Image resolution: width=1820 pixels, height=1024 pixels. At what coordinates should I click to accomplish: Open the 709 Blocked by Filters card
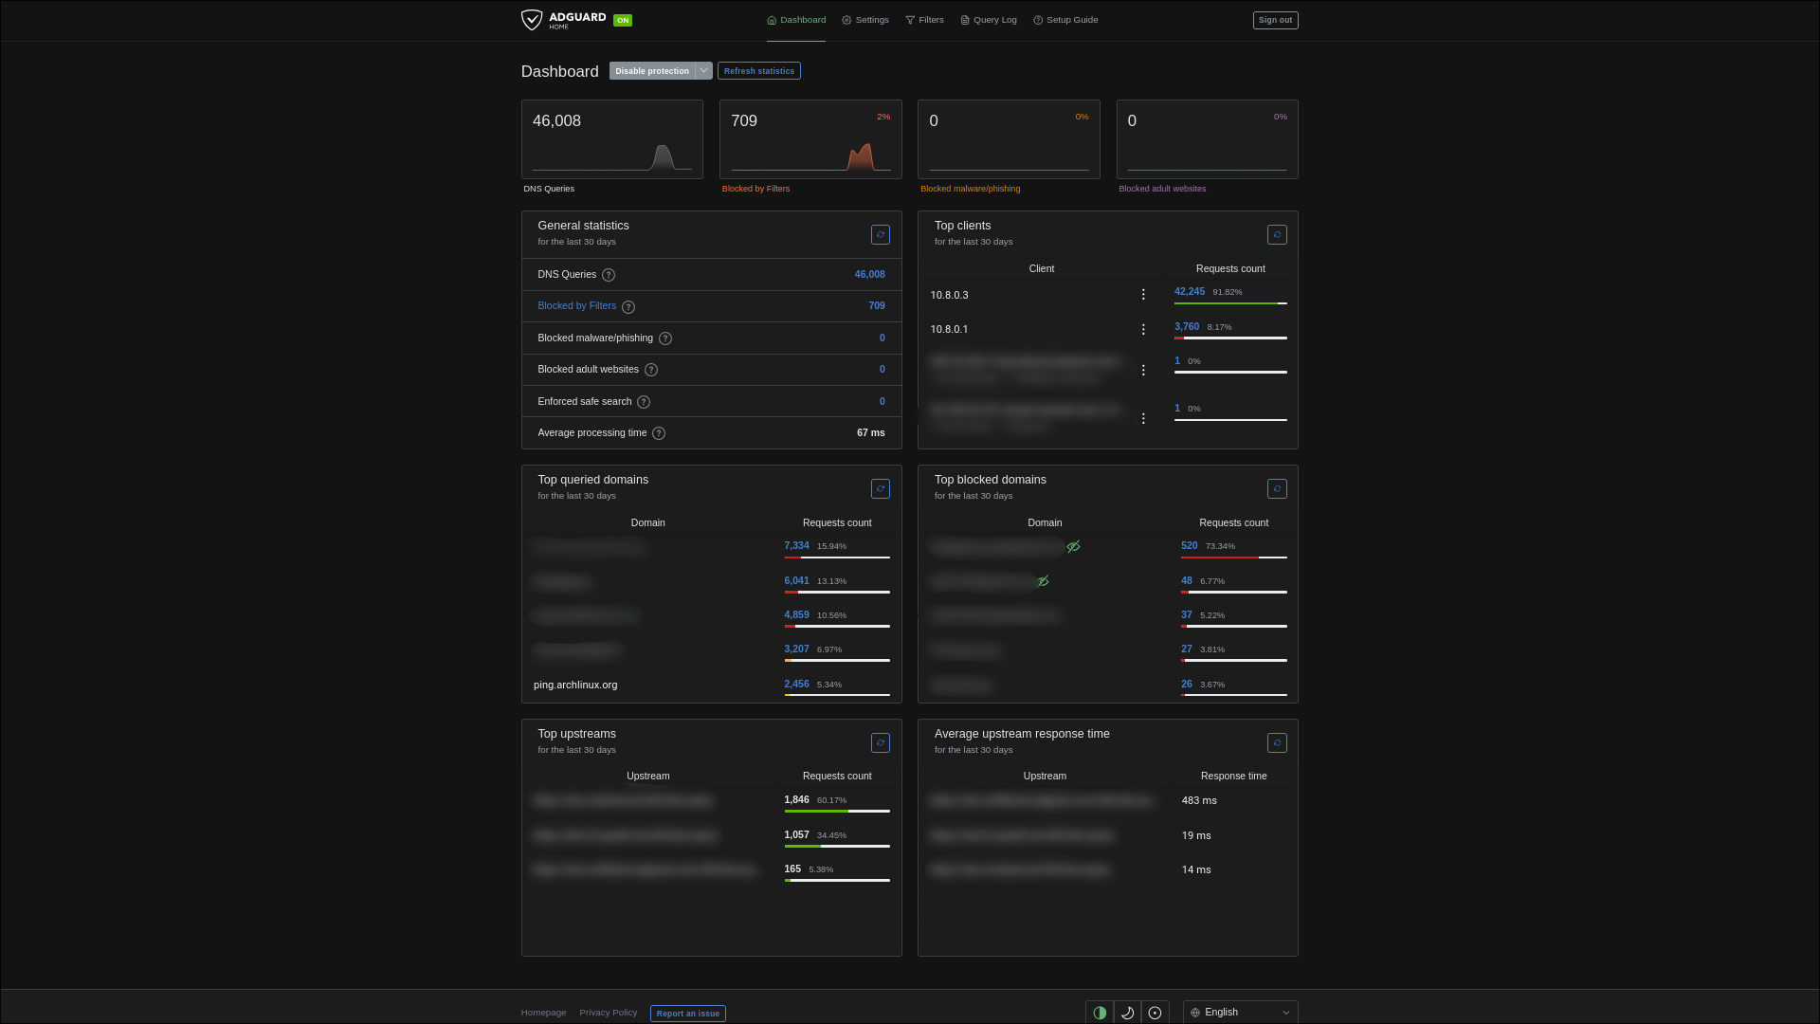[x=810, y=139]
